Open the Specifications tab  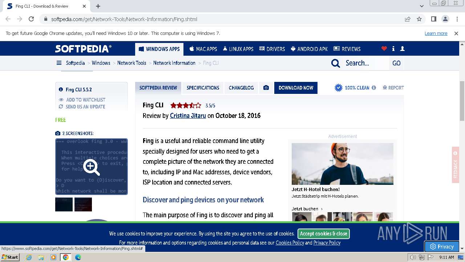[x=203, y=88]
